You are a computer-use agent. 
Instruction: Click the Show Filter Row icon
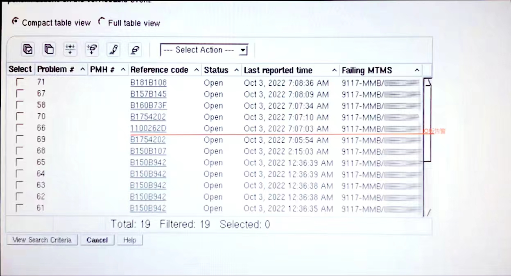pos(70,50)
